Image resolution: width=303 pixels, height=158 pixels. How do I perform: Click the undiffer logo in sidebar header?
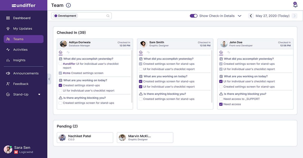[x=24, y=5]
